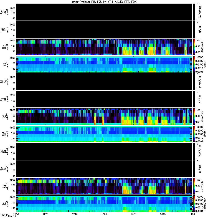The image size is (208, 222).
Task: Click the empty black the fff edc34 panel
Action: click(x=104, y=151)
